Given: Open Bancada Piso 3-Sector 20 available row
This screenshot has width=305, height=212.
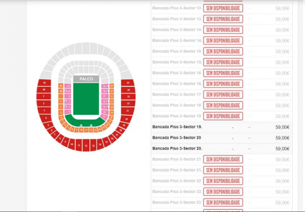Looking at the screenshot, I should [222, 138].
